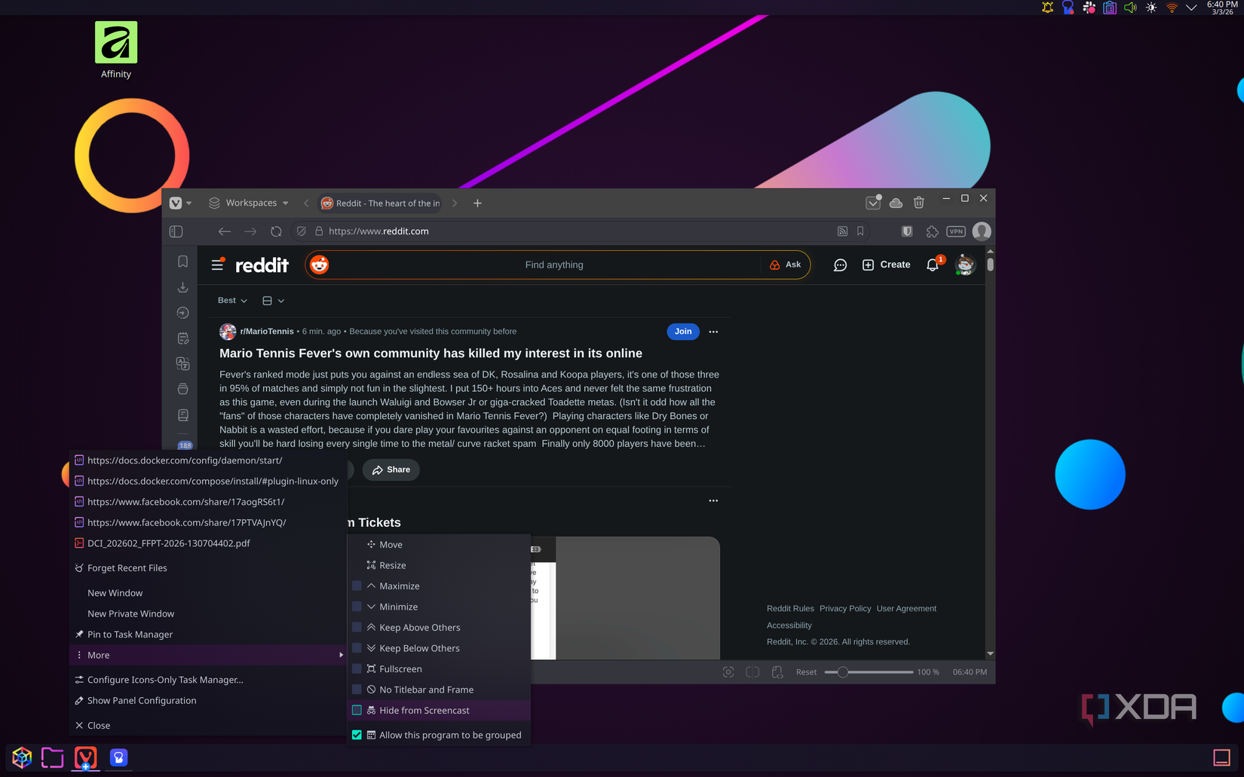Click the Find anything search field
Image resolution: width=1244 pixels, height=777 pixels.
pyautogui.click(x=554, y=265)
